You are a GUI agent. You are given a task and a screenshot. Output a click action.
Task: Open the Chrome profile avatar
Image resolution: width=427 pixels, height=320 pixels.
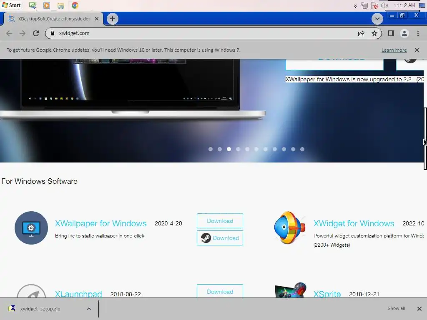pyautogui.click(x=404, y=33)
